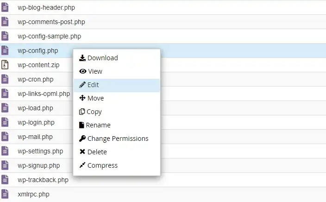Image resolution: width=326 pixels, height=202 pixels.
Task: Select wp-comments-post.php in file list
Action: coord(51,22)
